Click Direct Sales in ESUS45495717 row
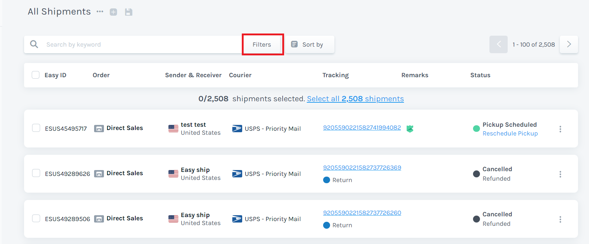This screenshot has height=244, width=589. click(x=125, y=128)
